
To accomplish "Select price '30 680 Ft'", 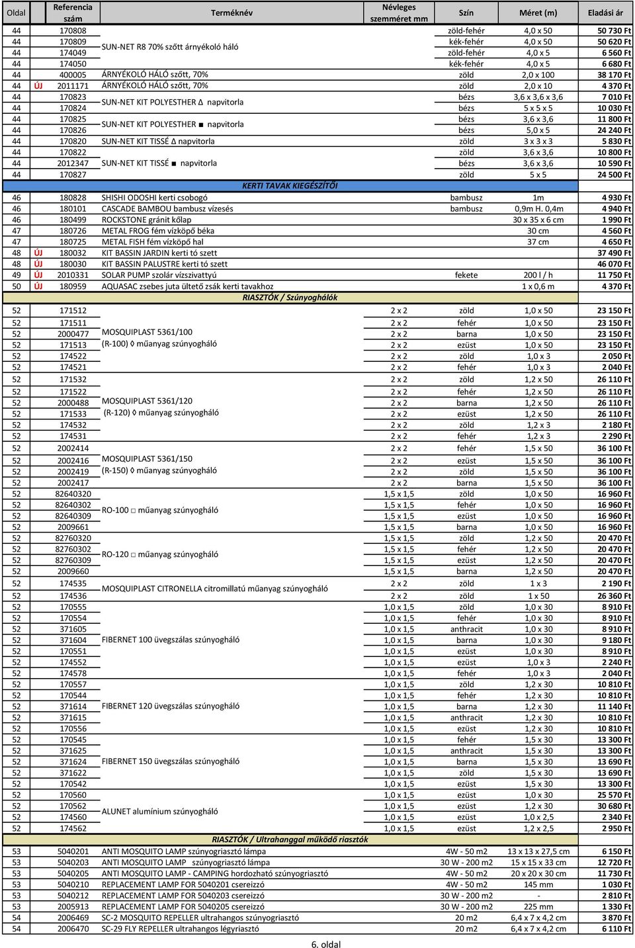I will tap(614, 806).
